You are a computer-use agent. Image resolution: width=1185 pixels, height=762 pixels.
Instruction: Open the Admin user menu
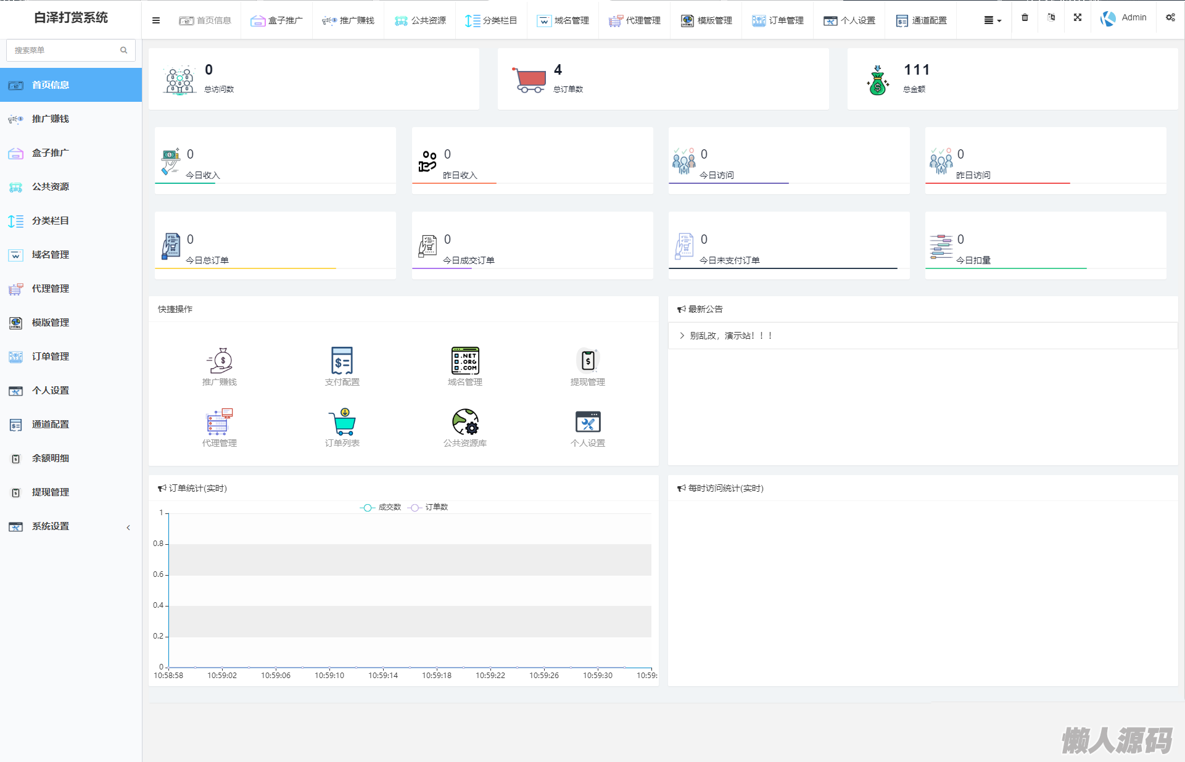pyautogui.click(x=1123, y=18)
